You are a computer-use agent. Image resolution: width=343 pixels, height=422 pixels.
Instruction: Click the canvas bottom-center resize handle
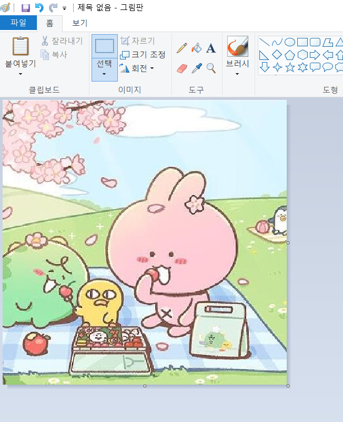pyautogui.click(x=145, y=386)
